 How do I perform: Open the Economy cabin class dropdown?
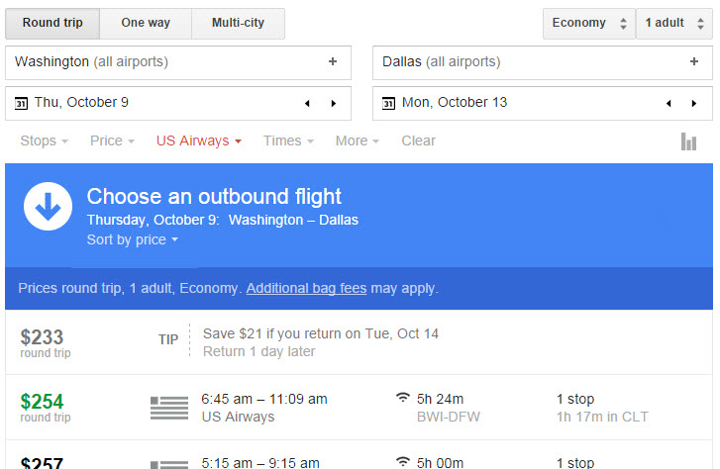[589, 23]
